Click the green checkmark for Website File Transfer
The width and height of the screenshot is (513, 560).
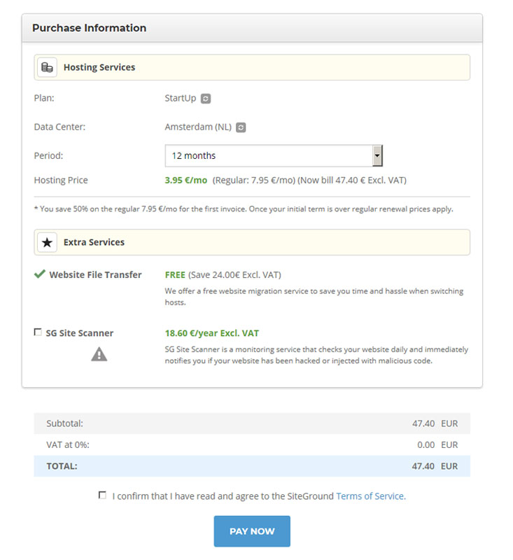[x=40, y=274]
